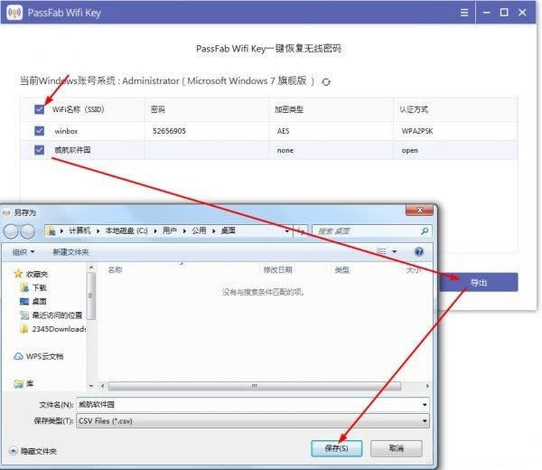Open the 组织 organize dropdown menu
This screenshot has height=470, width=542.
pyautogui.click(x=23, y=252)
